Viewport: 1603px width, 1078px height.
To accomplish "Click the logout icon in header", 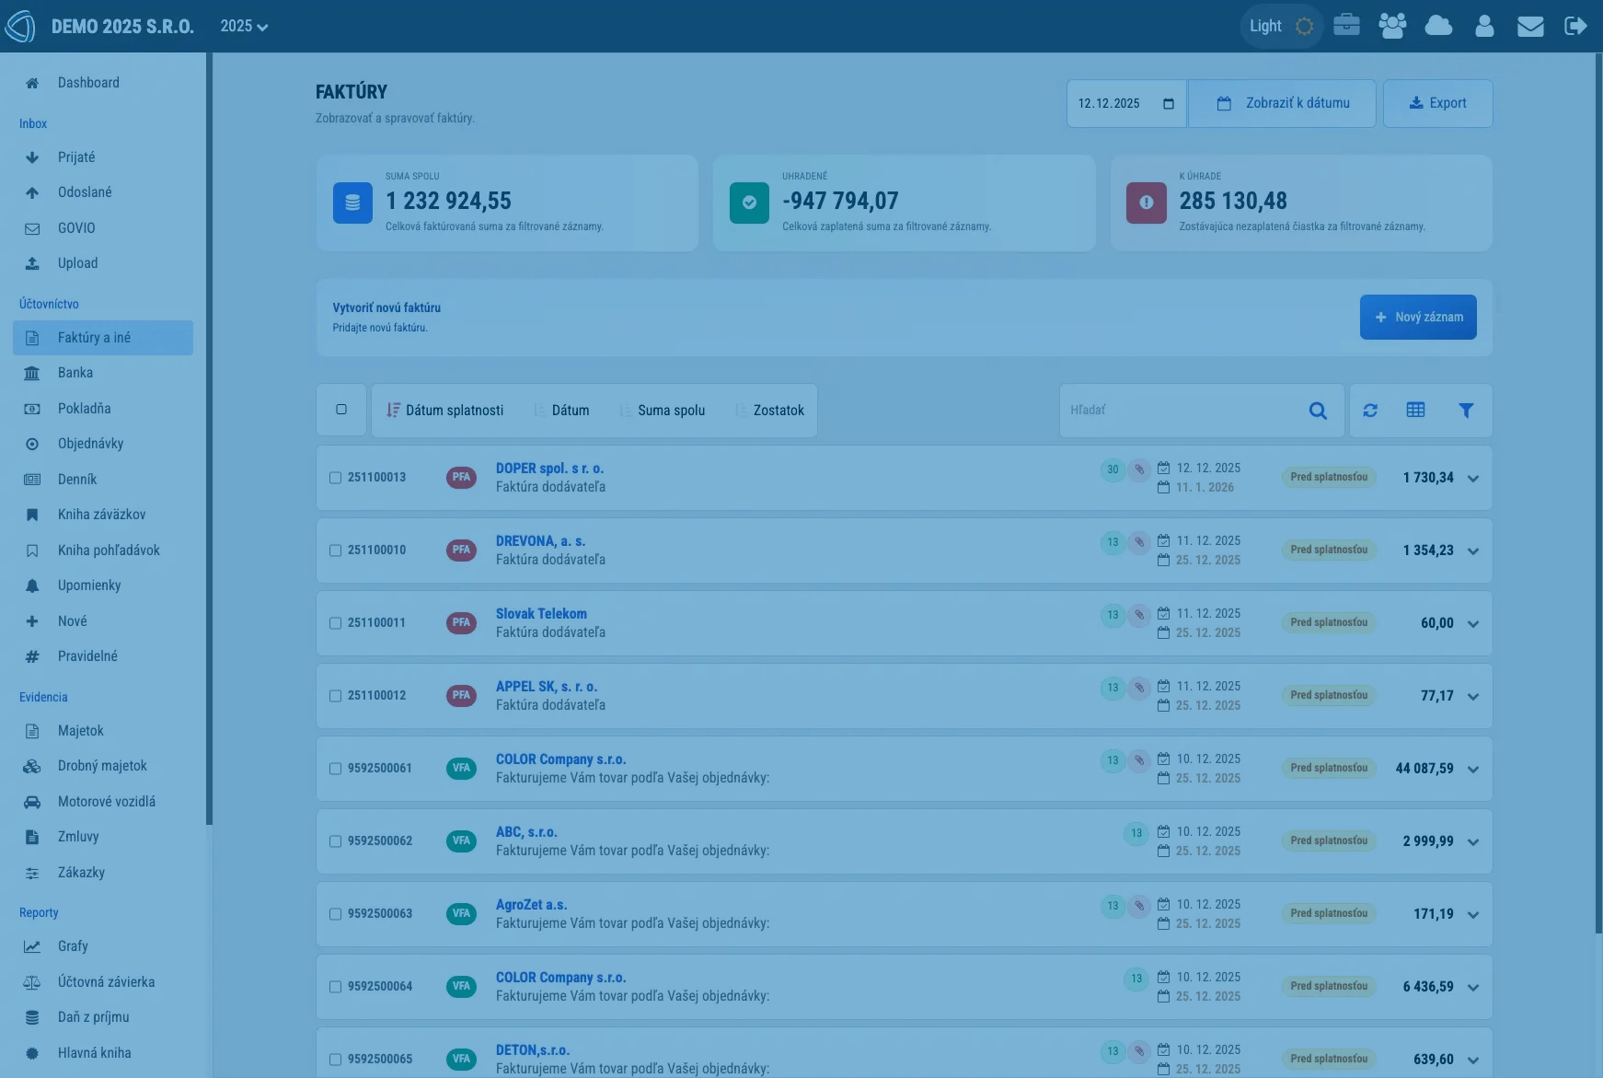I will click(1575, 26).
